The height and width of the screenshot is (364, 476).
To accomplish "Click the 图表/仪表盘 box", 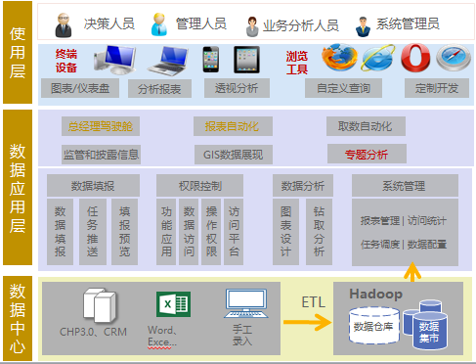I will click(80, 88).
